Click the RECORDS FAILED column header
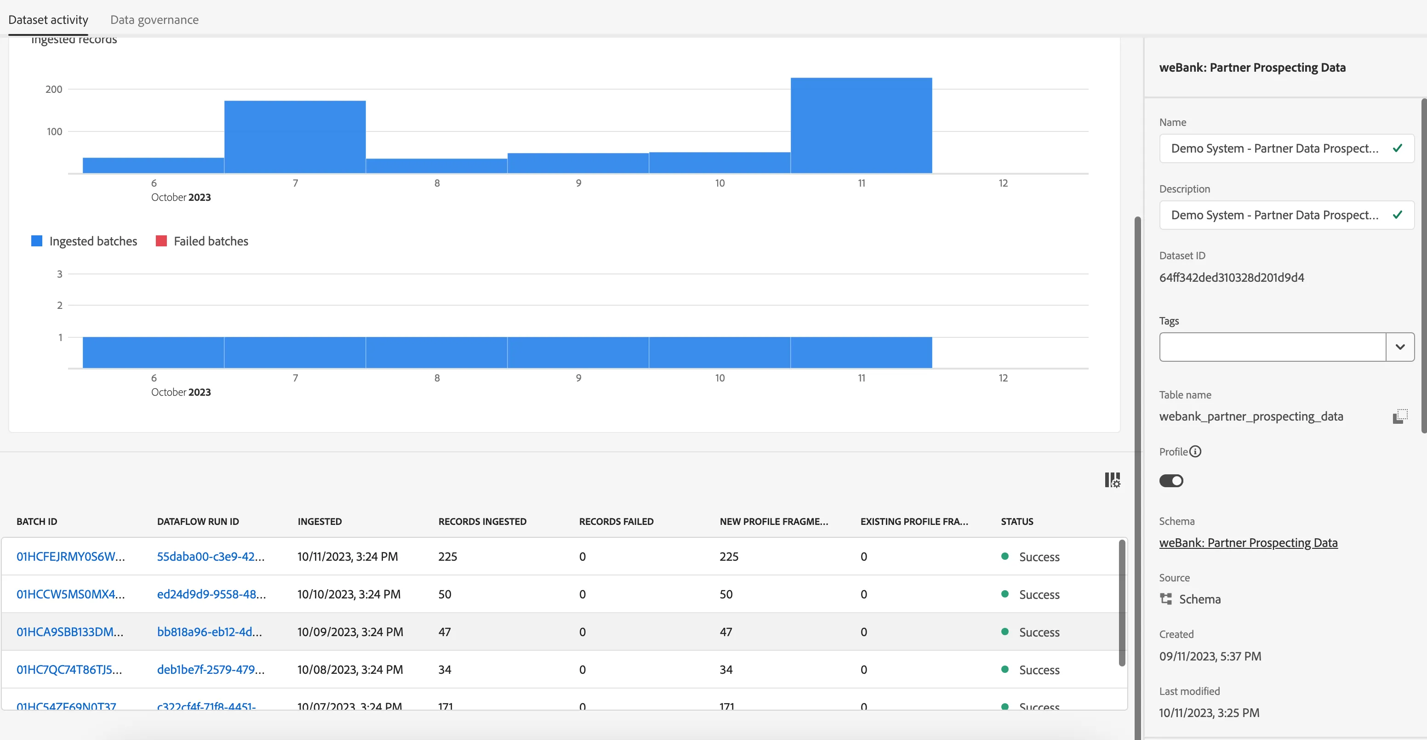 click(x=616, y=522)
